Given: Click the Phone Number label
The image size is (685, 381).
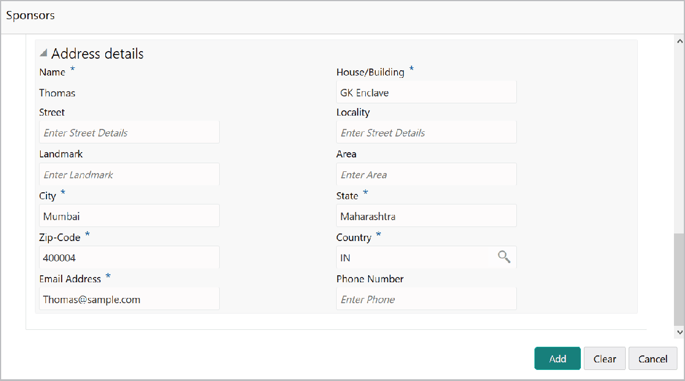Looking at the screenshot, I should point(370,279).
